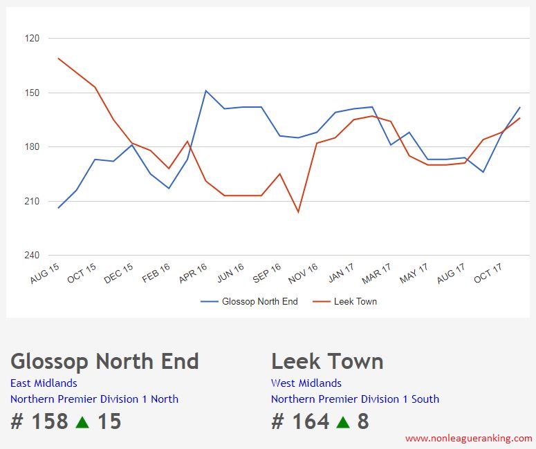
Task: Click green up arrow beside 8
Action: [343, 422]
